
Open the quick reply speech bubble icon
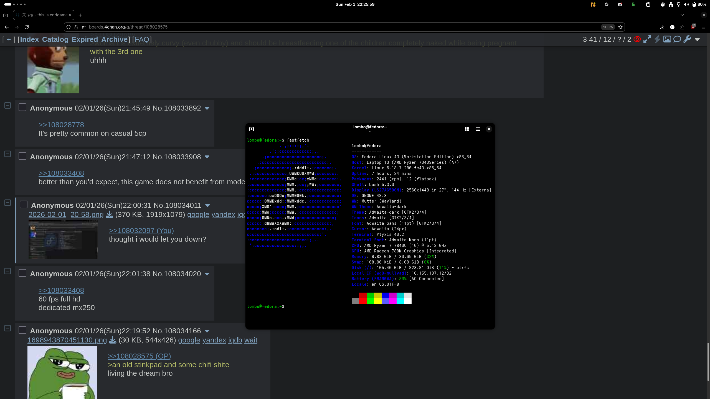pyautogui.click(x=677, y=39)
